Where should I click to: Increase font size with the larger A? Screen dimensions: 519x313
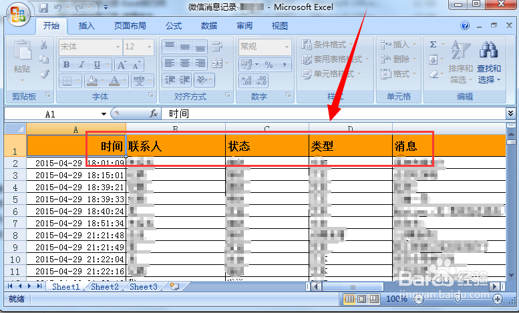[122, 65]
